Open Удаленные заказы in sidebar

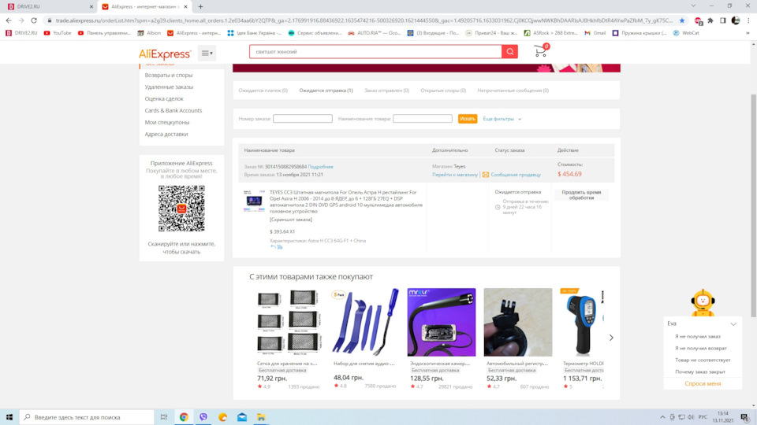(169, 87)
